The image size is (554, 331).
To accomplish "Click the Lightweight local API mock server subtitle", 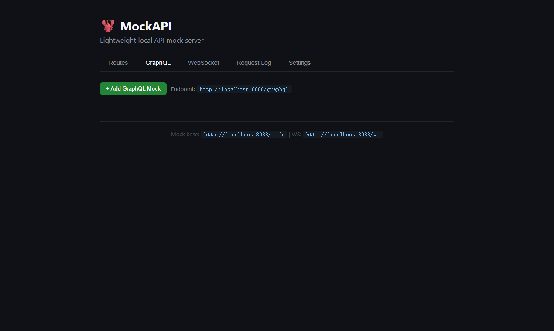I will pyautogui.click(x=151, y=40).
